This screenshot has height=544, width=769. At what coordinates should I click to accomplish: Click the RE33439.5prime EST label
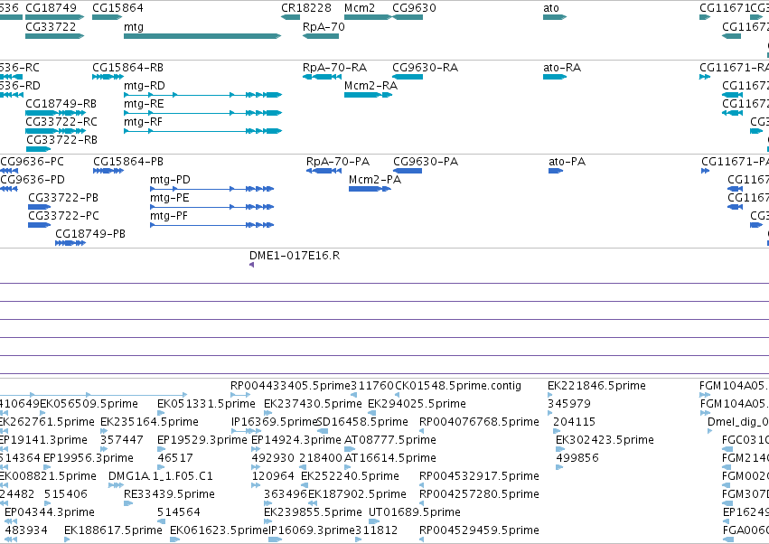pyautogui.click(x=169, y=494)
